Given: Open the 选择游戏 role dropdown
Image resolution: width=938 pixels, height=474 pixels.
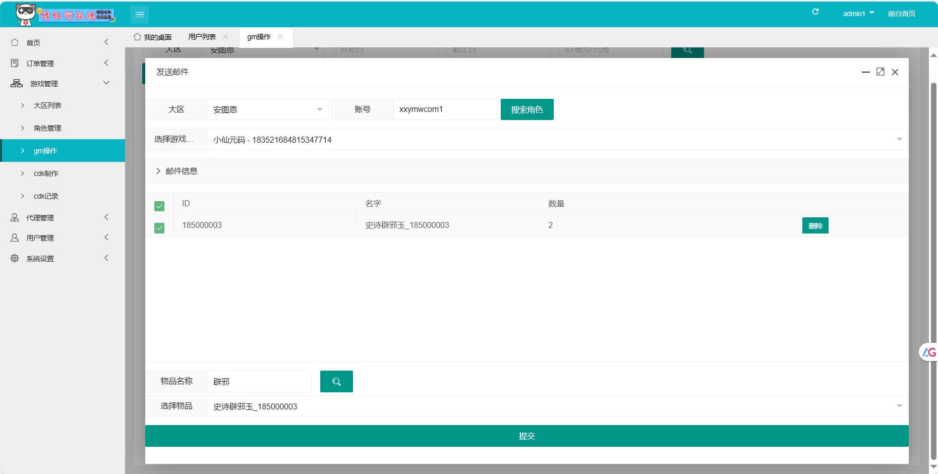Looking at the screenshot, I should click(557, 140).
